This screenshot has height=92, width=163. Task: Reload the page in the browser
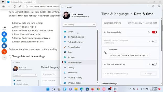point(15,6)
